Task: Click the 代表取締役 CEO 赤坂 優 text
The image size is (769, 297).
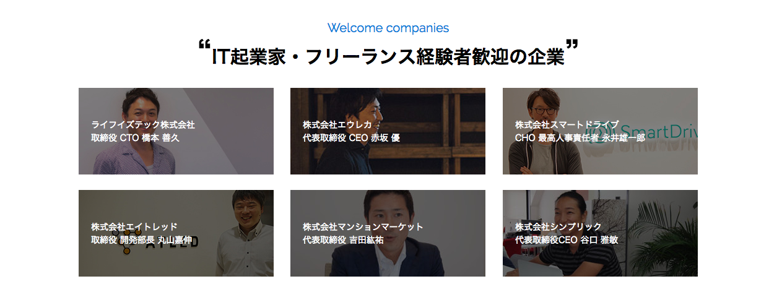Action: pyautogui.click(x=351, y=137)
